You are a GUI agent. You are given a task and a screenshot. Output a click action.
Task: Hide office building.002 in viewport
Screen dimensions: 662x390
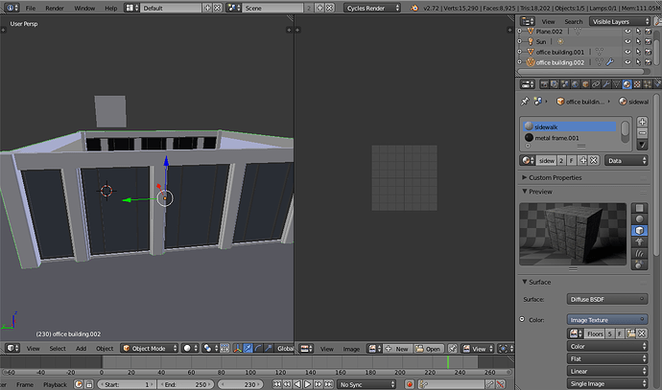tap(627, 62)
